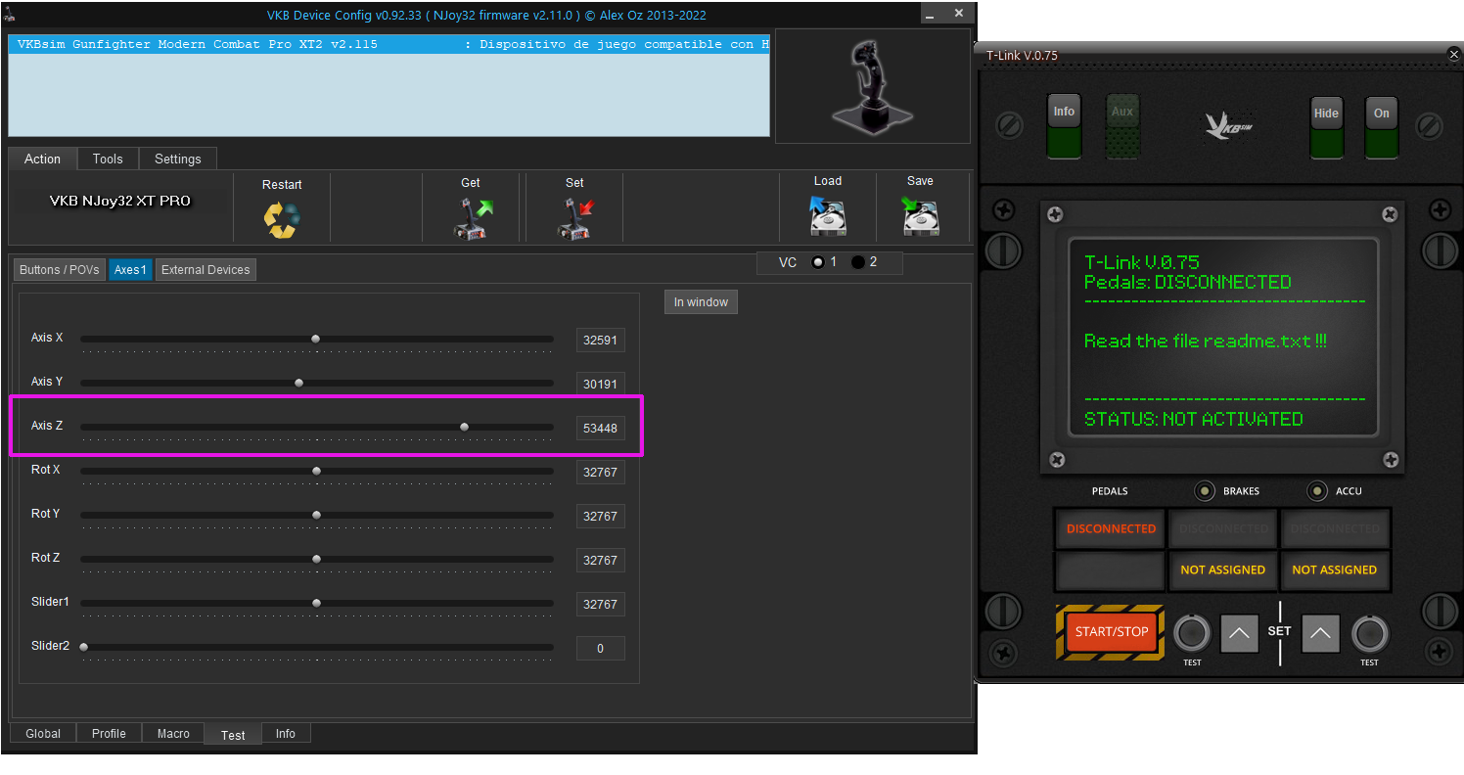The image size is (1464, 775).
Task: Toggle the Aux switch in T-Link
Action: click(1122, 125)
